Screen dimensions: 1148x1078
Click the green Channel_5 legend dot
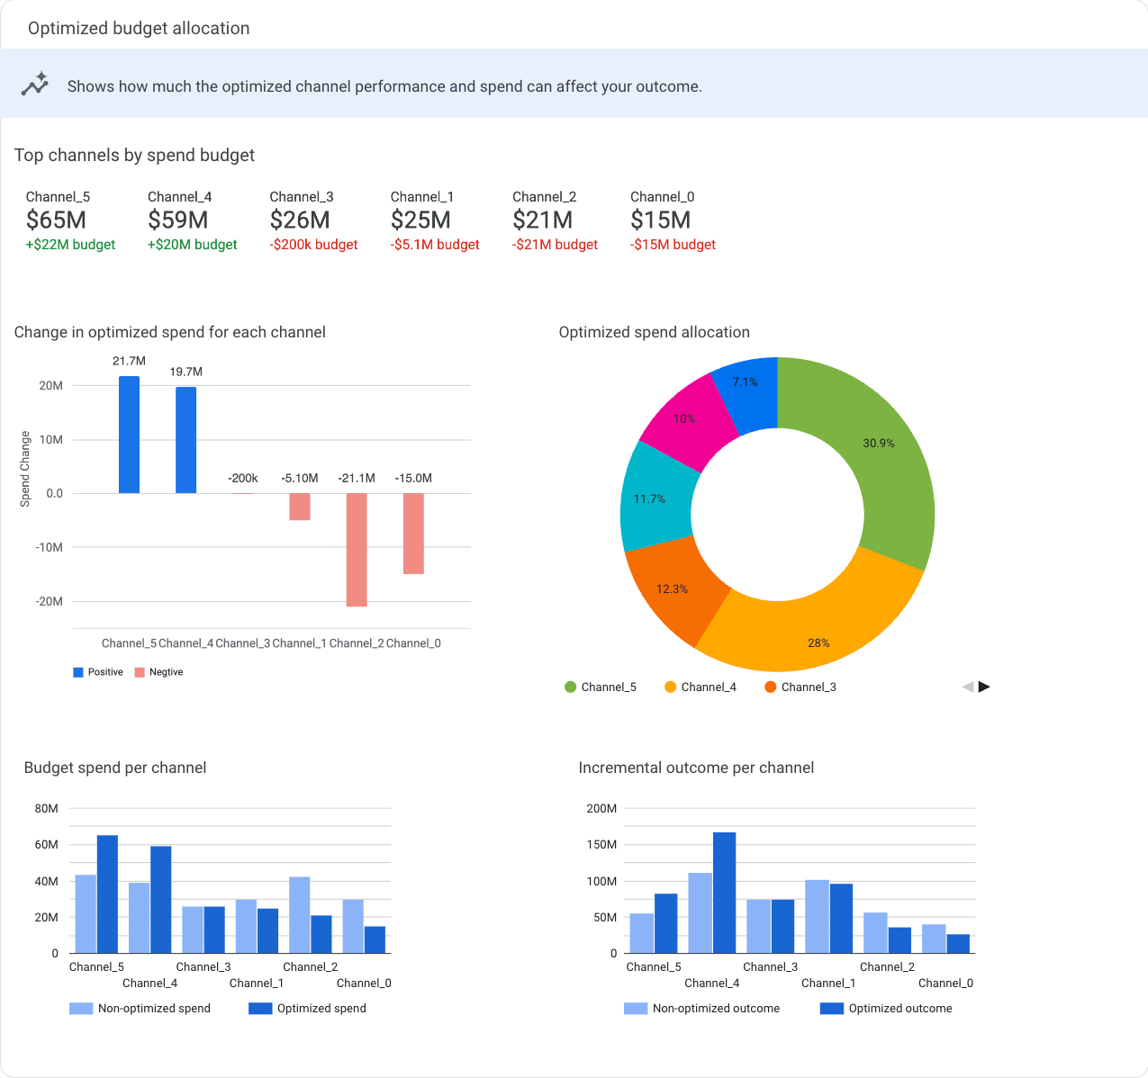pos(570,687)
